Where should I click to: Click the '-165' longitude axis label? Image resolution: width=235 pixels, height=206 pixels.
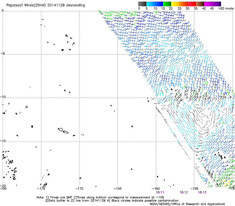pos(117,189)
